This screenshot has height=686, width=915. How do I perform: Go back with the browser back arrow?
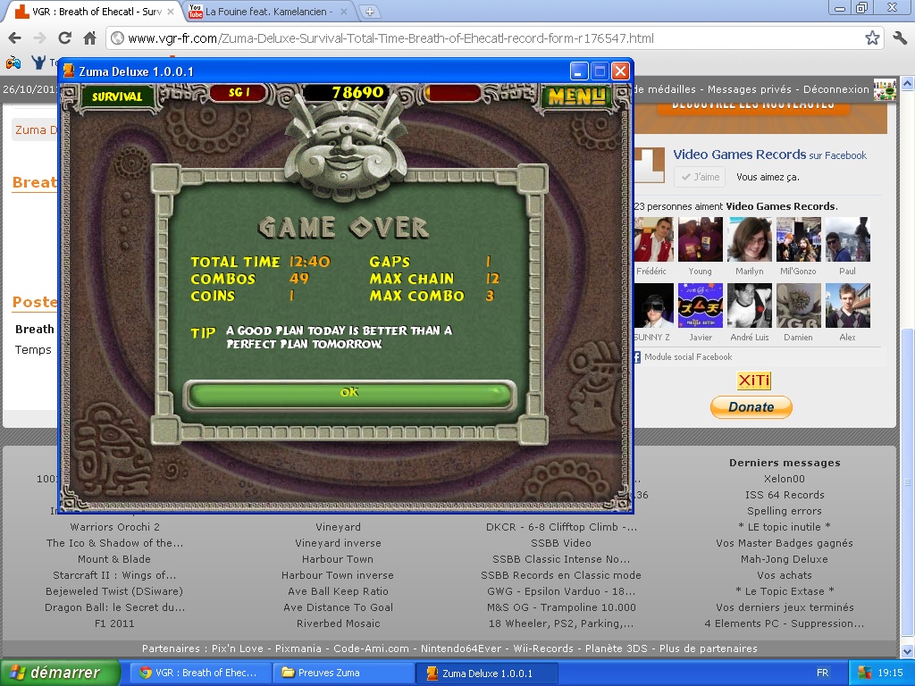[x=14, y=38]
